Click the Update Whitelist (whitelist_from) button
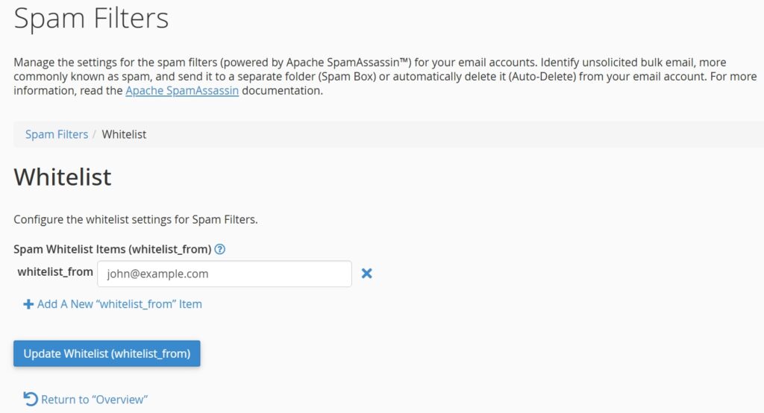 (107, 353)
